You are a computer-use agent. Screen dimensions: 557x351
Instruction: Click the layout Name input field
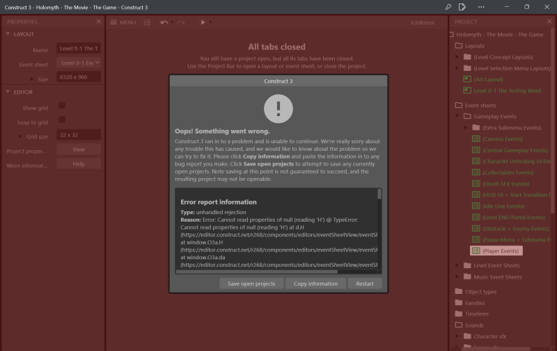[x=79, y=48]
